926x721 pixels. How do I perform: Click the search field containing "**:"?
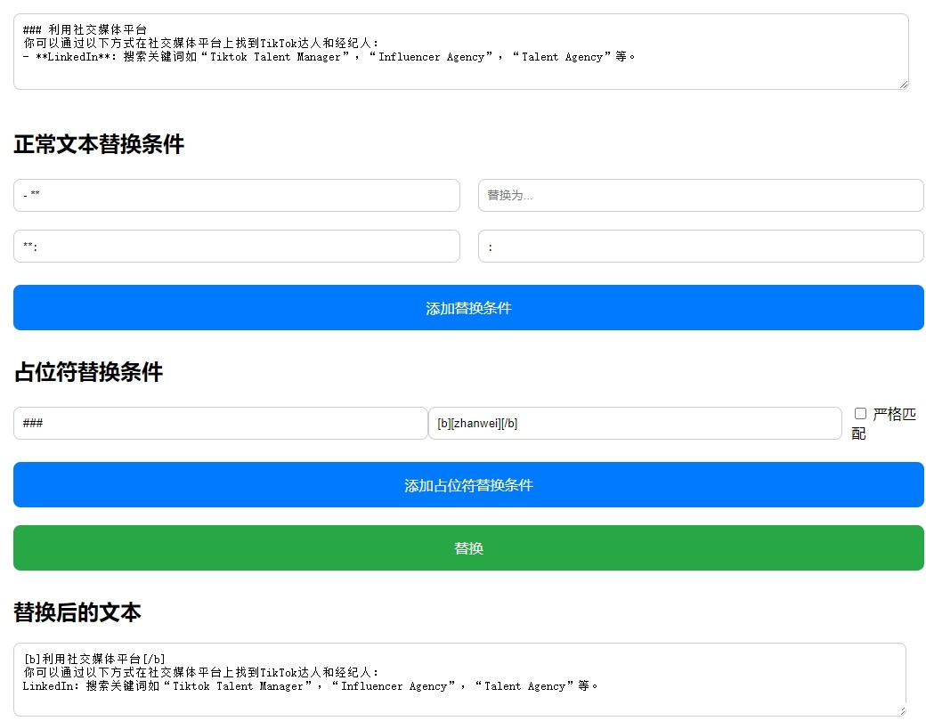click(x=237, y=247)
